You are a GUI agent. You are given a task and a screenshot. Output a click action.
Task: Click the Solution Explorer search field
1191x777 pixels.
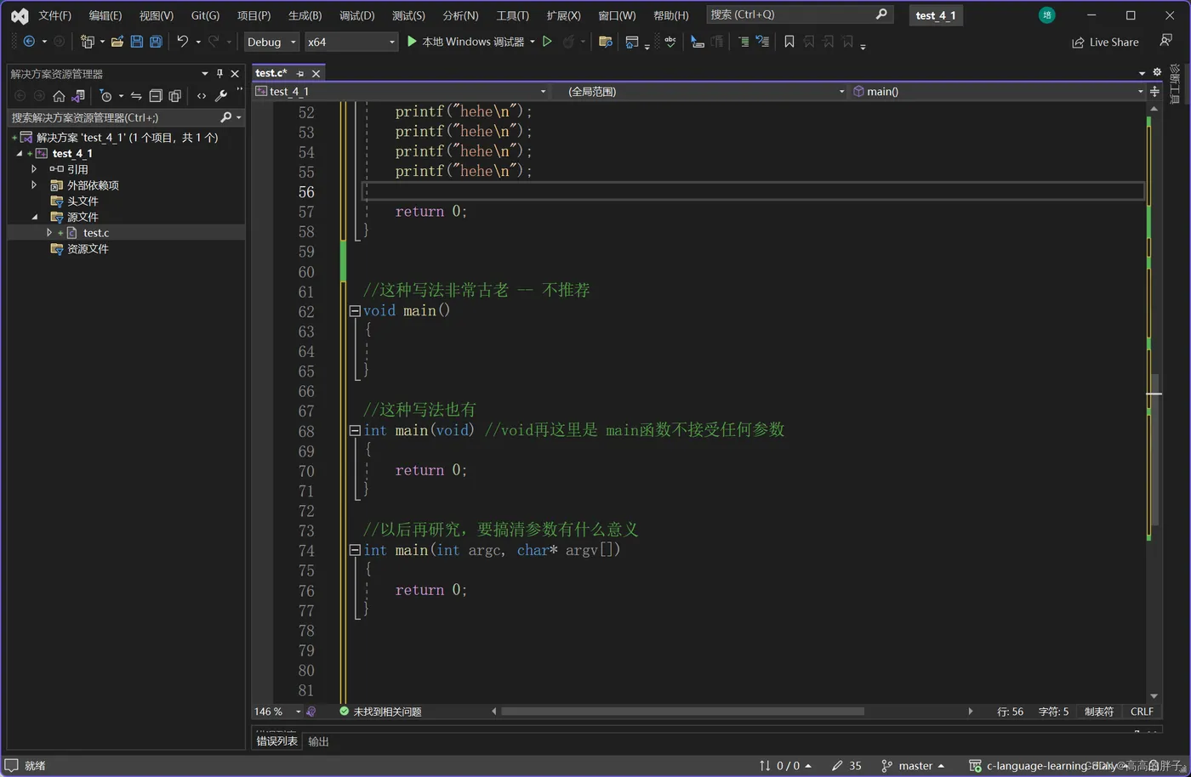[x=125, y=117]
